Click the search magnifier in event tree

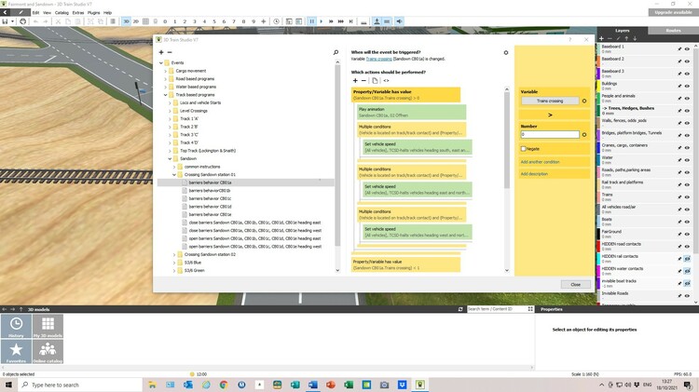[335, 53]
